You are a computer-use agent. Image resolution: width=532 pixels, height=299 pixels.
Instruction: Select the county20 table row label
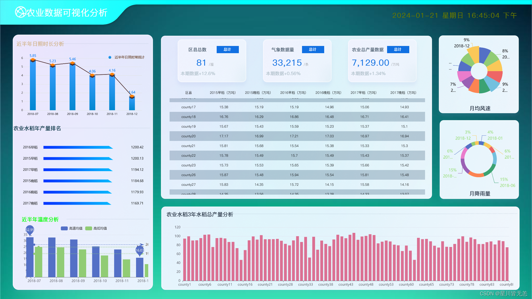[188, 136]
